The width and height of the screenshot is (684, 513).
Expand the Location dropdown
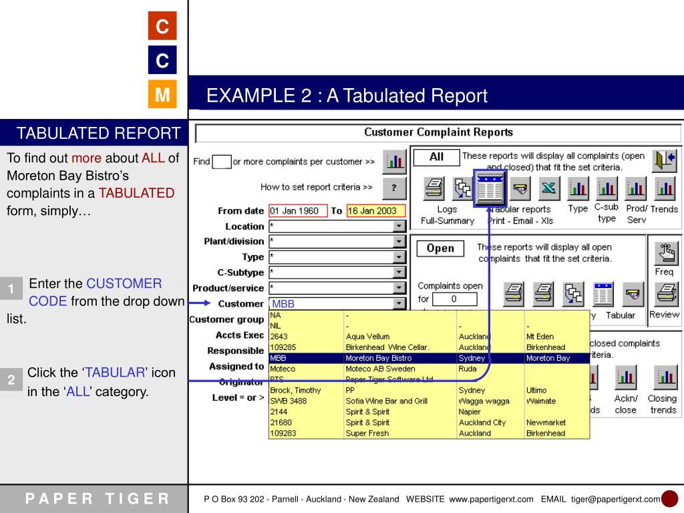399,226
